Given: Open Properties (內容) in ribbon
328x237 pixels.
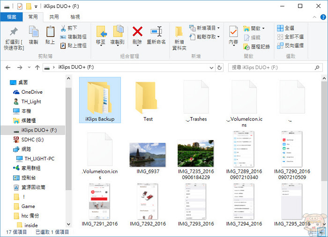Looking at the screenshot, I should click(x=233, y=35).
